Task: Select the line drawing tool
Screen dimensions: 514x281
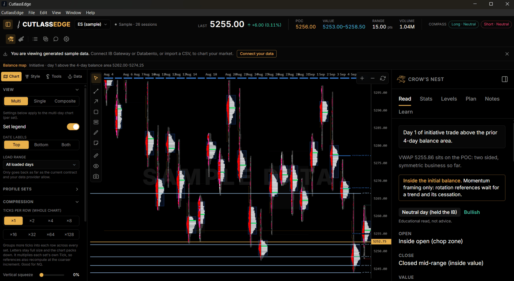Action: coord(96,91)
